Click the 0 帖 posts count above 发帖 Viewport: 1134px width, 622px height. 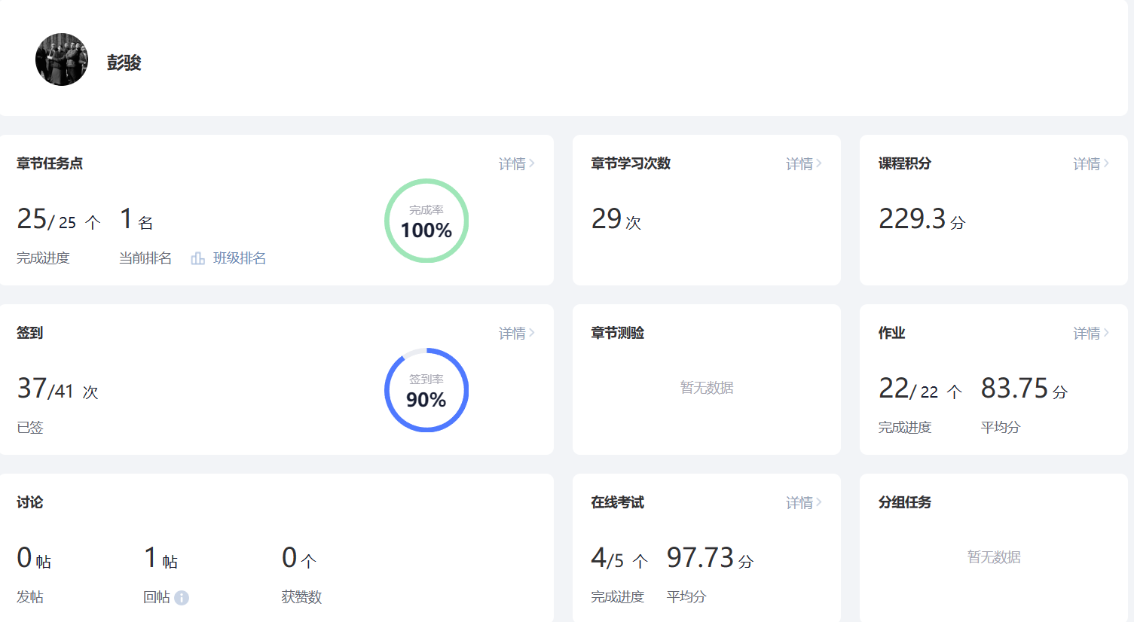(34, 558)
